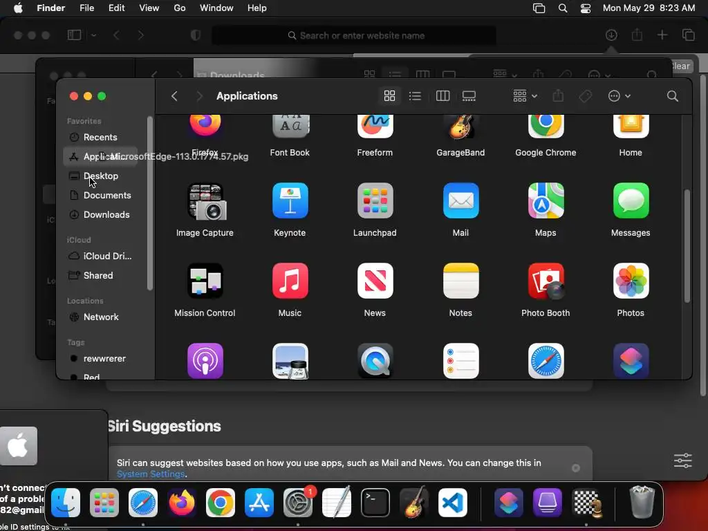The height and width of the screenshot is (531, 708).
Task: Open Keynote application
Action: point(290,201)
